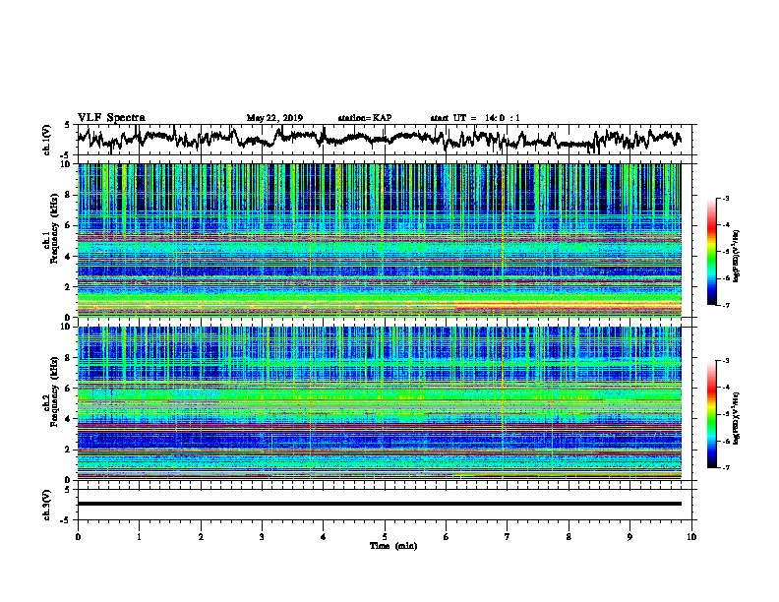Viewport: 779px width, 602px height.
Task: Click the "ch.1(V)" axis label
Action: [x=47, y=140]
